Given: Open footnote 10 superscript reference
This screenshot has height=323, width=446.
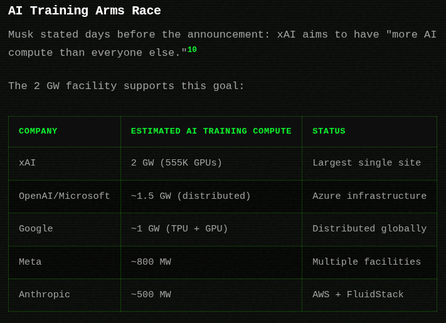Looking at the screenshot, I should pyautogui.click(x=192, y=50).
